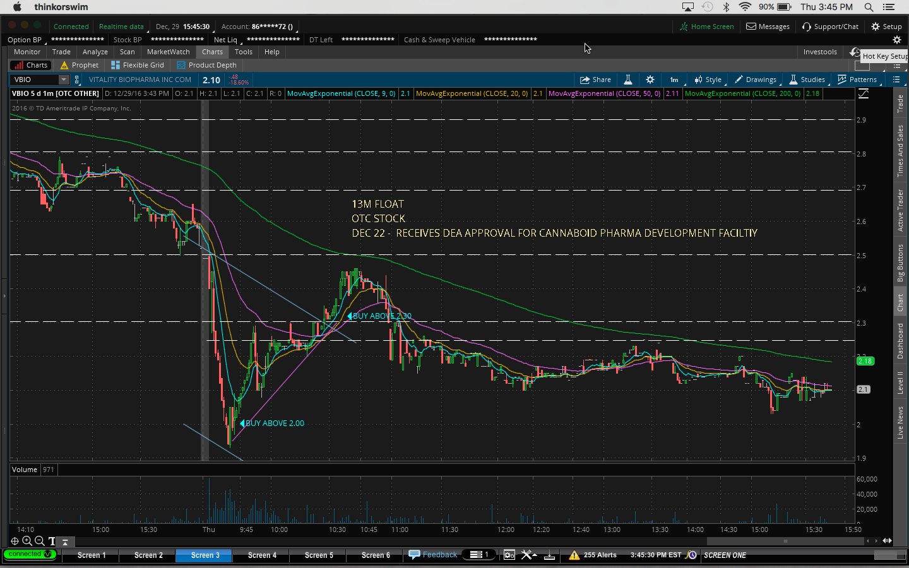The width and height of the screenshot is (909, 568).
Task: Click the VBIO symbol input field
Action: pyautogui.click(x=35, y=80)
